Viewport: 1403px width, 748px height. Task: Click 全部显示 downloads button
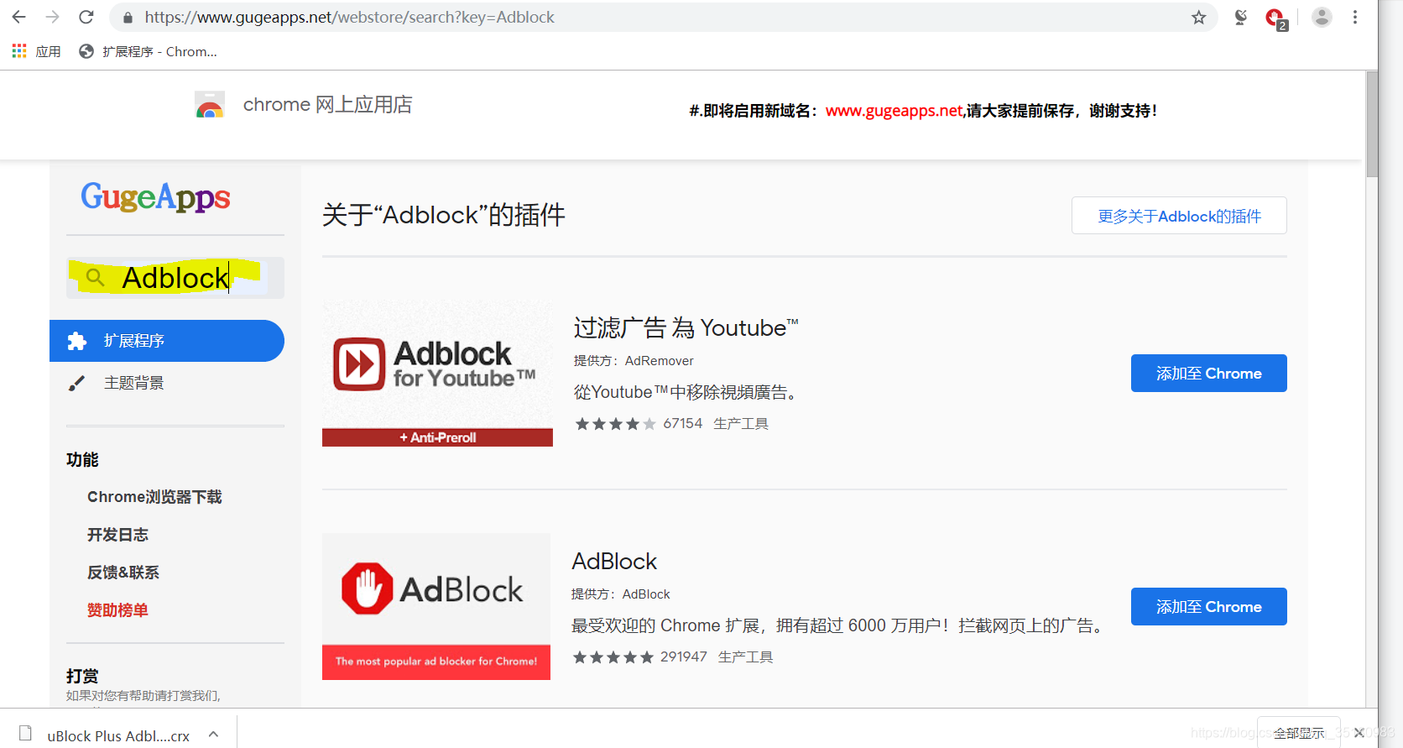tap(1298, 733)
